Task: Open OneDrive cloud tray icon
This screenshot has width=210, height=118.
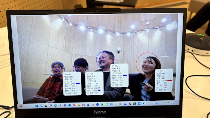Action: click(x=157, y=103)
